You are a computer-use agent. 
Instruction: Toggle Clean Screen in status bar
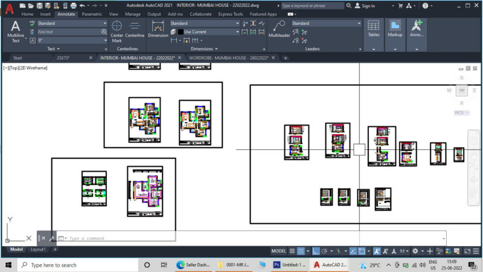click(x=467, y=251)
